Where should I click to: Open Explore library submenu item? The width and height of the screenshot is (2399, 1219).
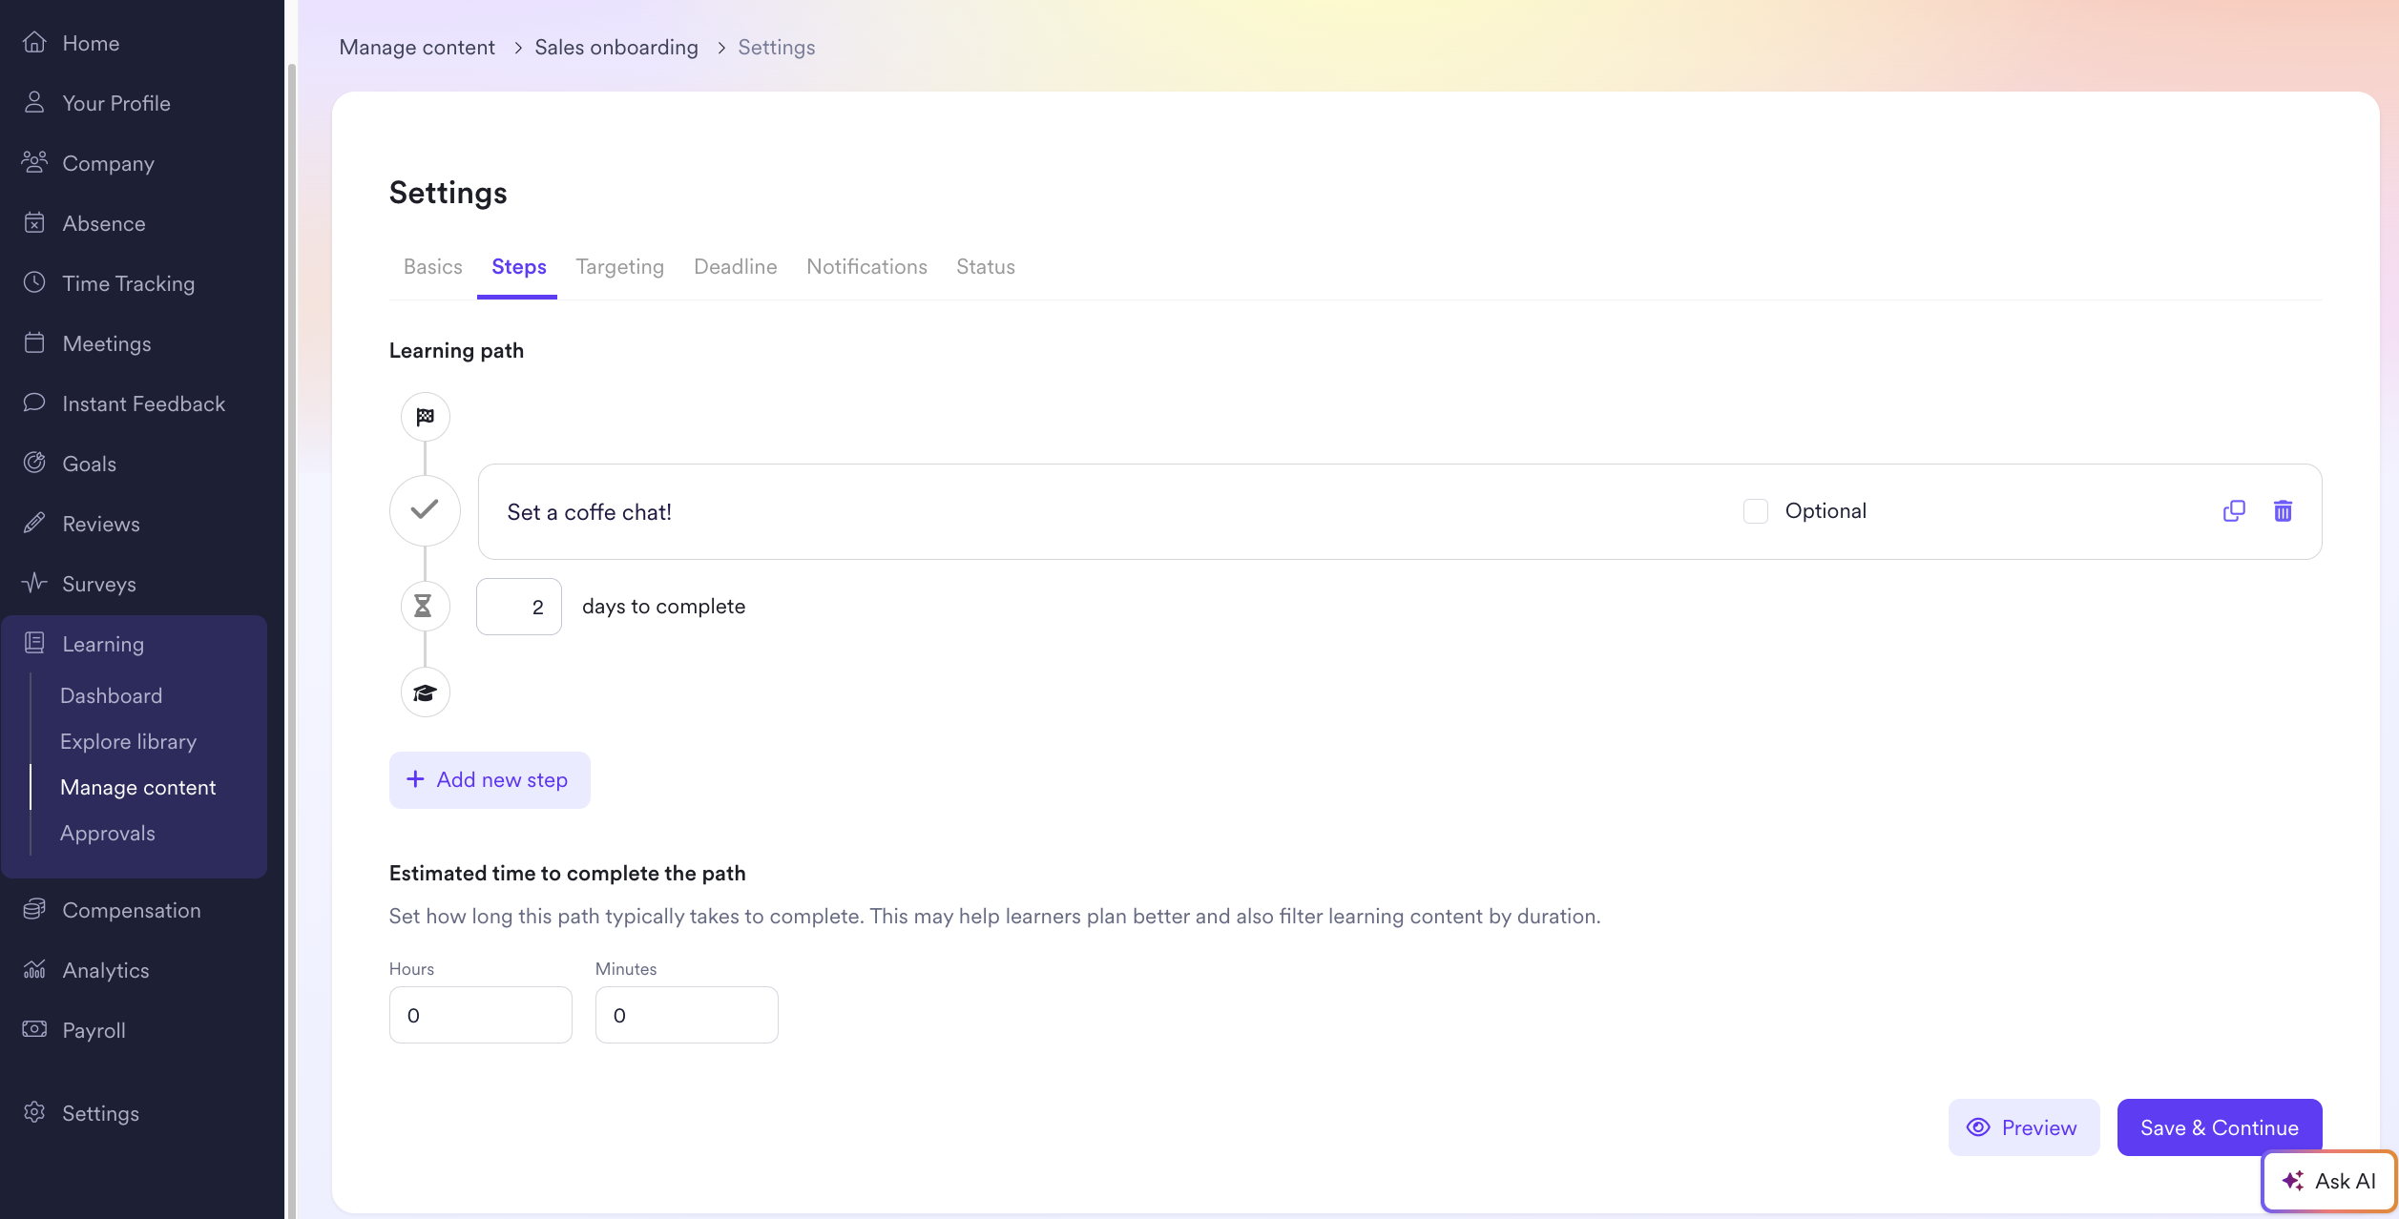(x=128, y=741)
